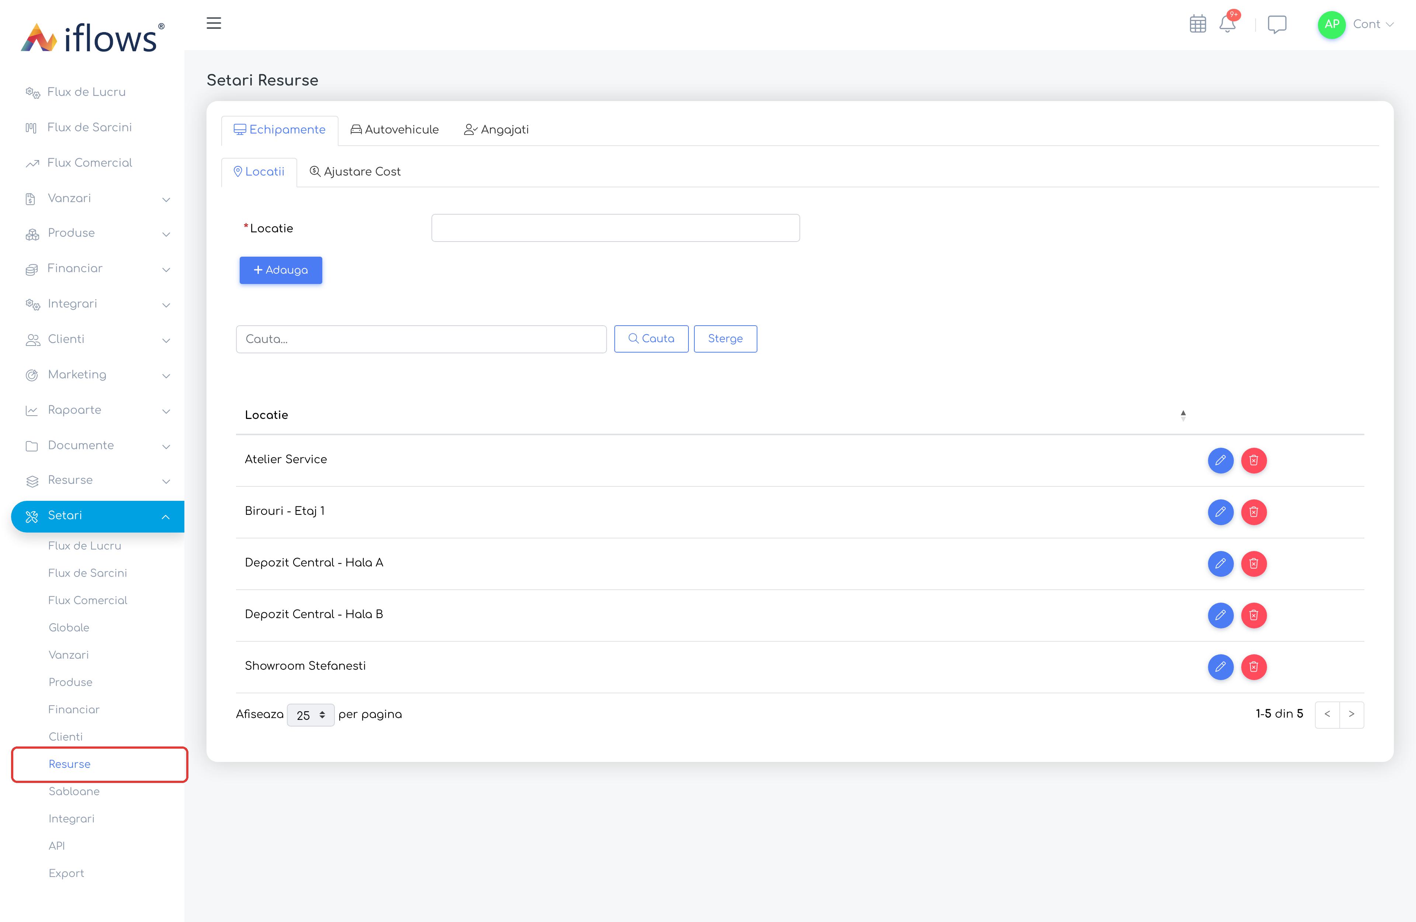Switch to the Angajati tab

coord(496,130)
